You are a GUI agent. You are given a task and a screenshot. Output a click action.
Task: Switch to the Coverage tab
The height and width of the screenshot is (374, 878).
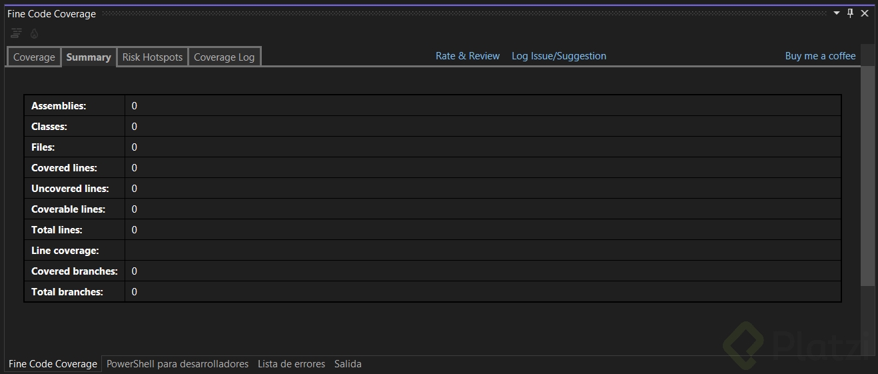coord(34,57)
